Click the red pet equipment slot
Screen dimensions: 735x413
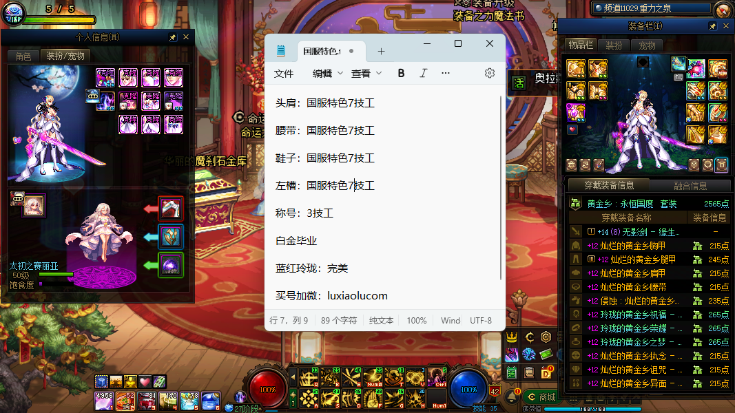click(x=170, y=208)
